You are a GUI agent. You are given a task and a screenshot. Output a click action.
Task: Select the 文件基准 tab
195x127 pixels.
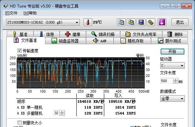tap(26, 40)
